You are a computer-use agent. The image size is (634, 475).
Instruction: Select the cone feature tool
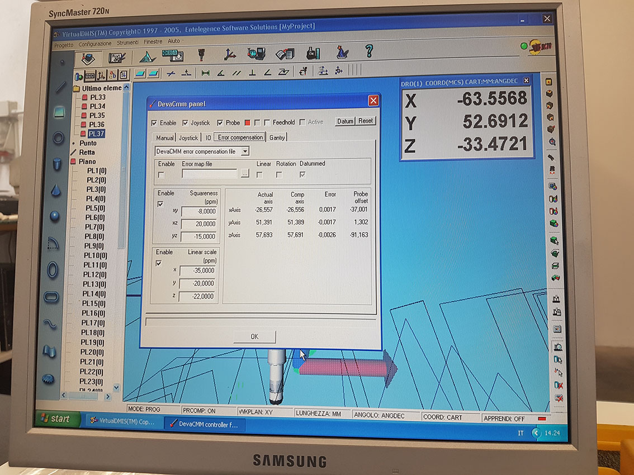pyautogui.click(x=56, y=190)
